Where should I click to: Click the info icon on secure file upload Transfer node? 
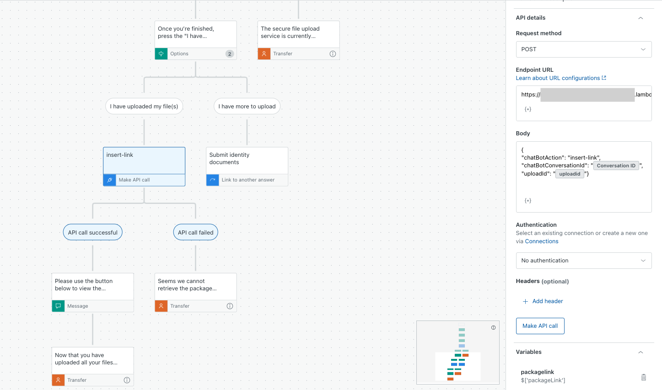333,53
